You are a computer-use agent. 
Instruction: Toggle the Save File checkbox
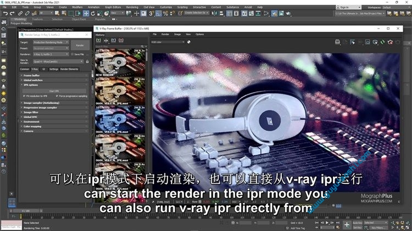click(73, 54)
